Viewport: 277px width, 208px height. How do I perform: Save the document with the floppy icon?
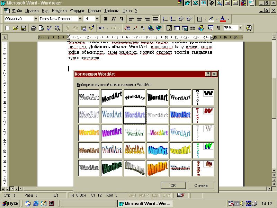24,28
